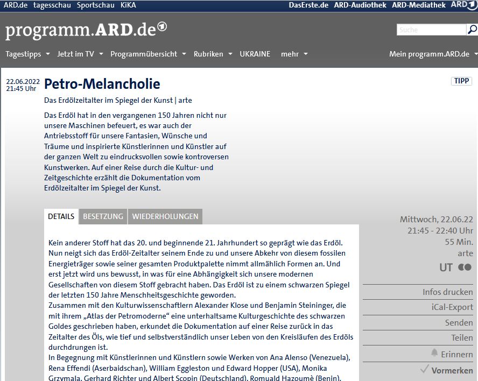Open the tagesschau link
The image size is (478, 381).
coord(52,5)
